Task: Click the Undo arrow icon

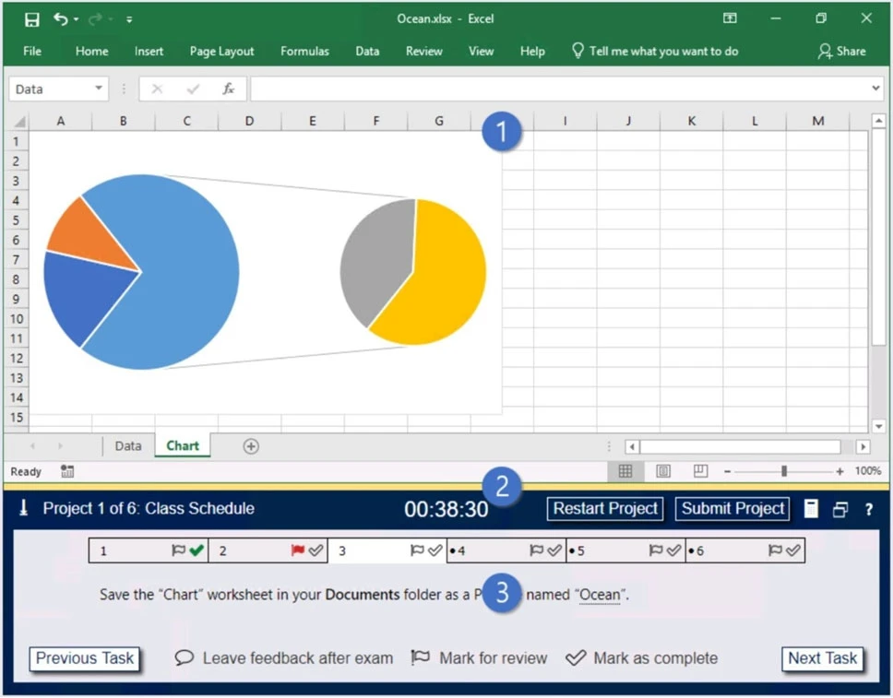Action: pyautogui.click(x=60, y=19)
